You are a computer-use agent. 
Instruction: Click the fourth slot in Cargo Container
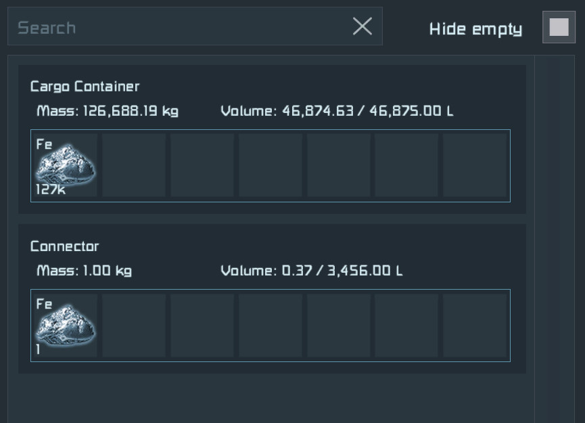tap(270, 165)
